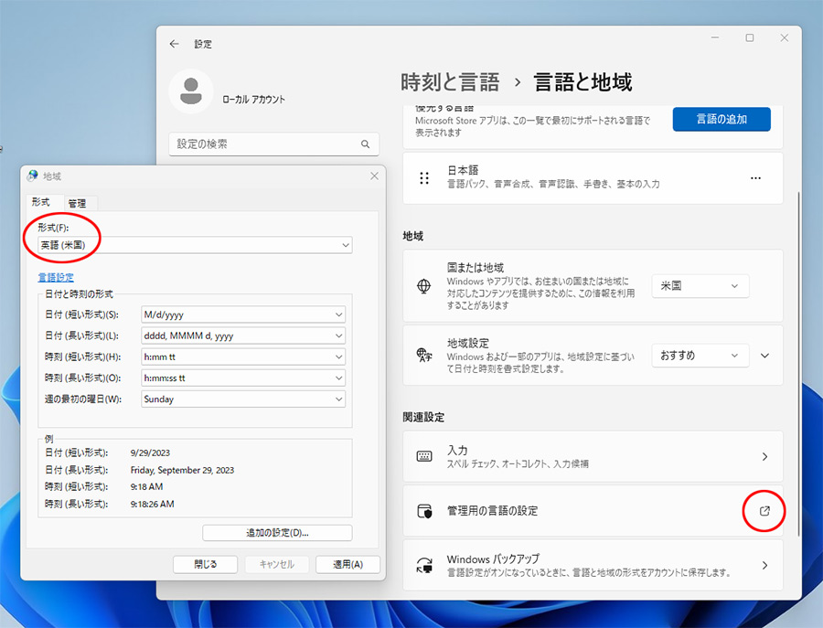Open the 言語設定 link

(56, 278)
